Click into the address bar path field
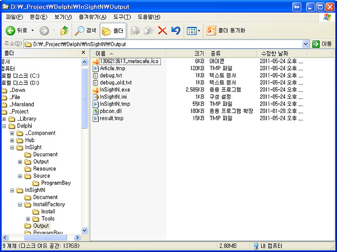 164,44
